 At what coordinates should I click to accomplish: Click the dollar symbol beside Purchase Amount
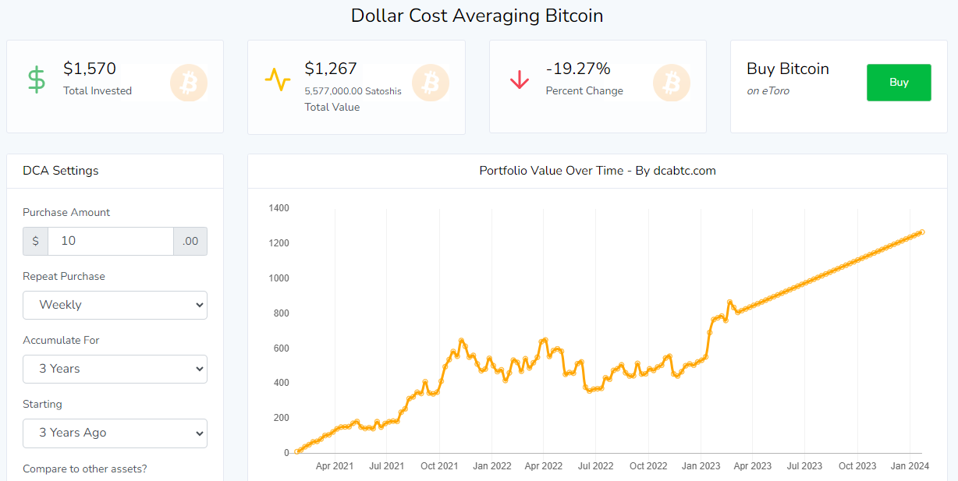(35, 241)
